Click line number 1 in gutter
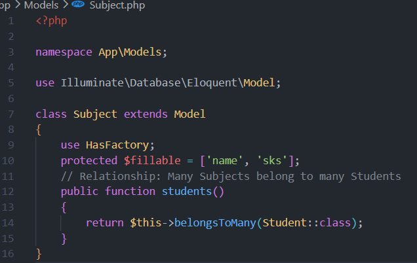The height and width of the screenshot is (263, 417). click(11, 21)
